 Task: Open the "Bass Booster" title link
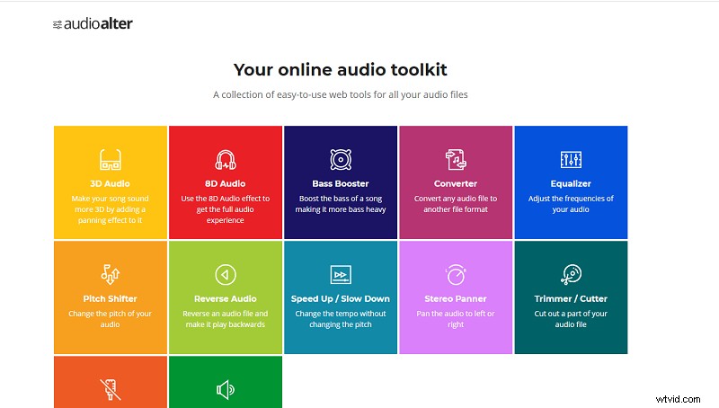340,183
